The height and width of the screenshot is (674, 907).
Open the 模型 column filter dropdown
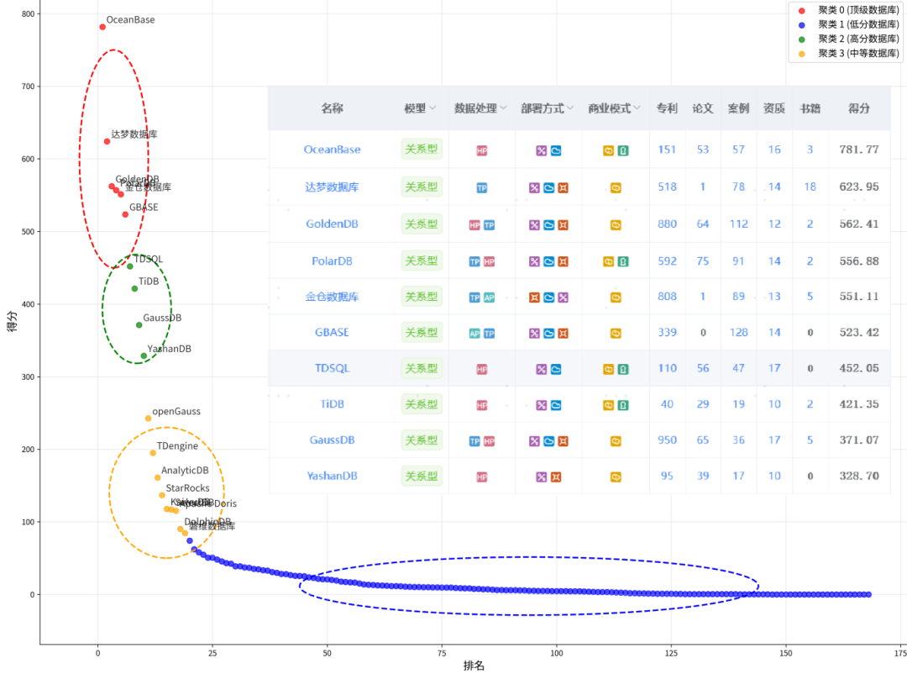click(x=433, y=108)
